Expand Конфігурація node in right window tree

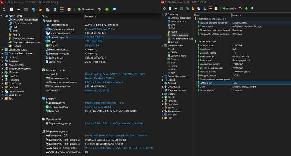pyautogui.click(x=163, y=111)
